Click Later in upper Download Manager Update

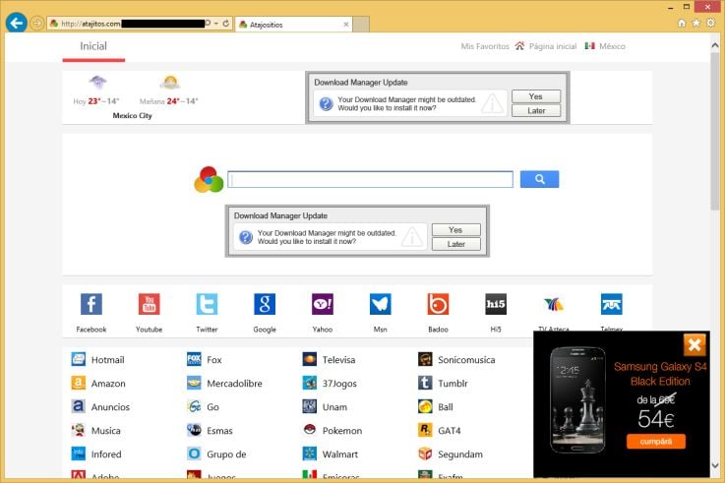tap(536, 110)
